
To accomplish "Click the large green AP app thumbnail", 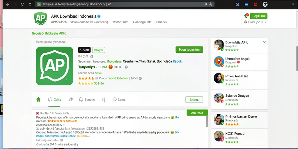I will pos(54,66).
